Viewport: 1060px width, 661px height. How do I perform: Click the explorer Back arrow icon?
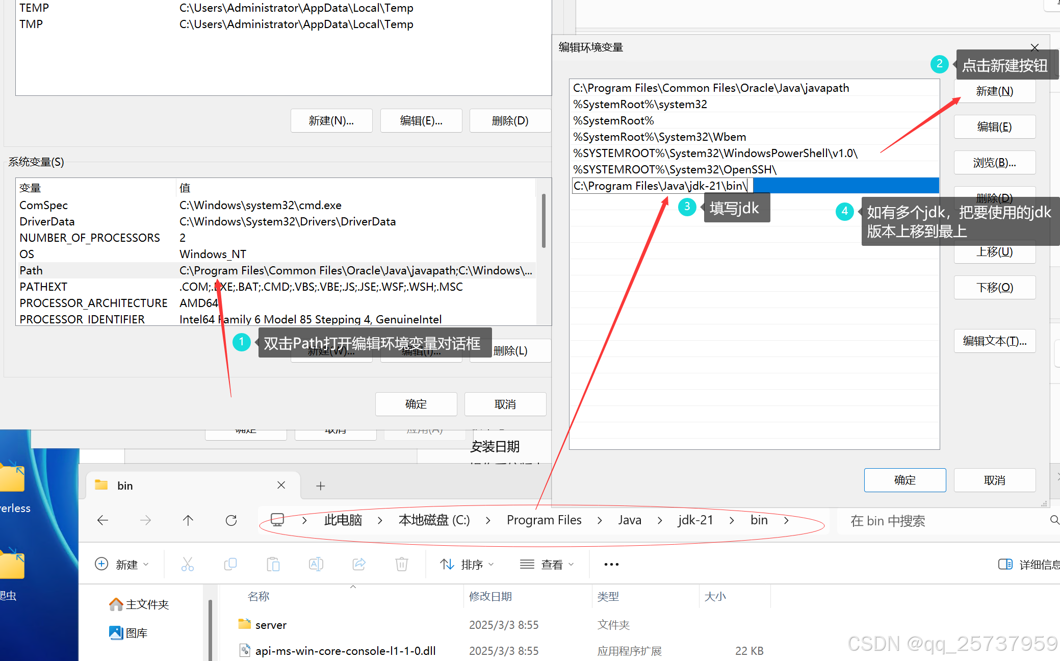[x=103, y=520]
